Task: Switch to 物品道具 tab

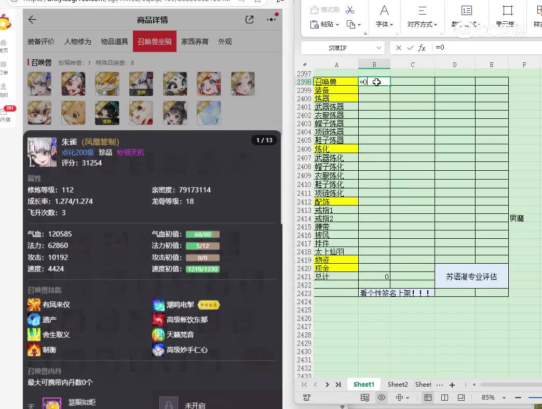Action: coord(114,42)
